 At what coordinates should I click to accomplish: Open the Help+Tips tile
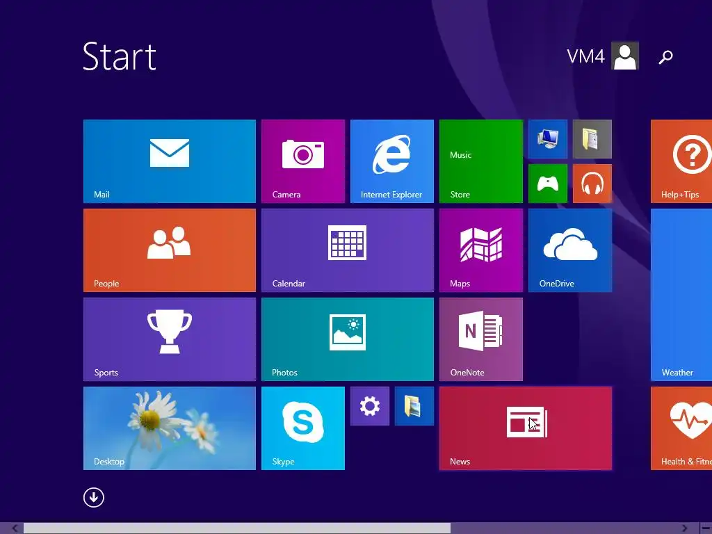coord(681,161)
